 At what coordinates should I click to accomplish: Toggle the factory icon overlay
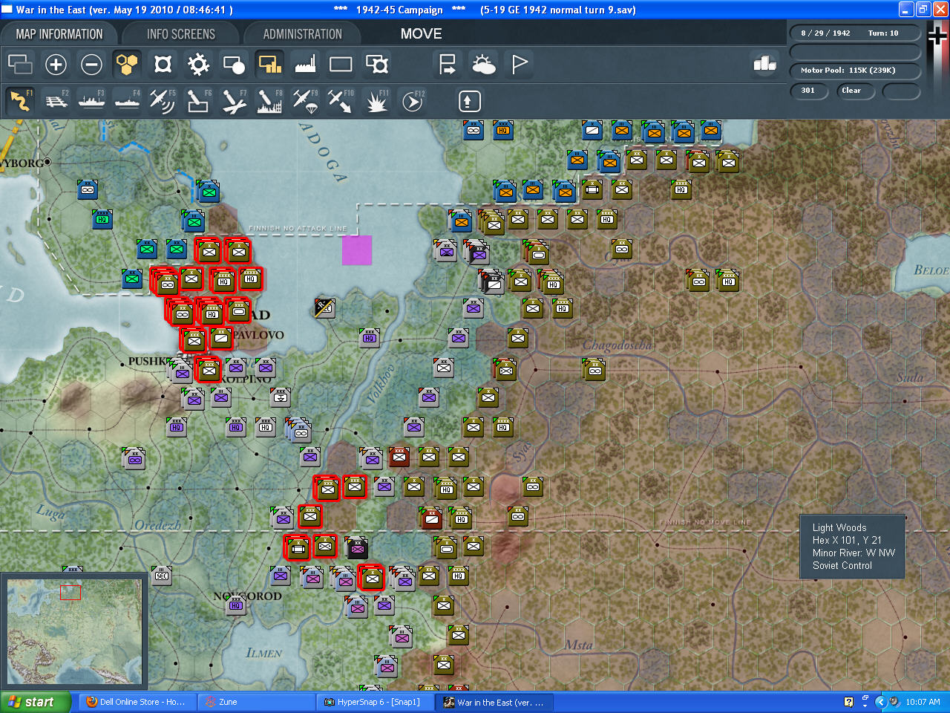click(x=305, y=65)
